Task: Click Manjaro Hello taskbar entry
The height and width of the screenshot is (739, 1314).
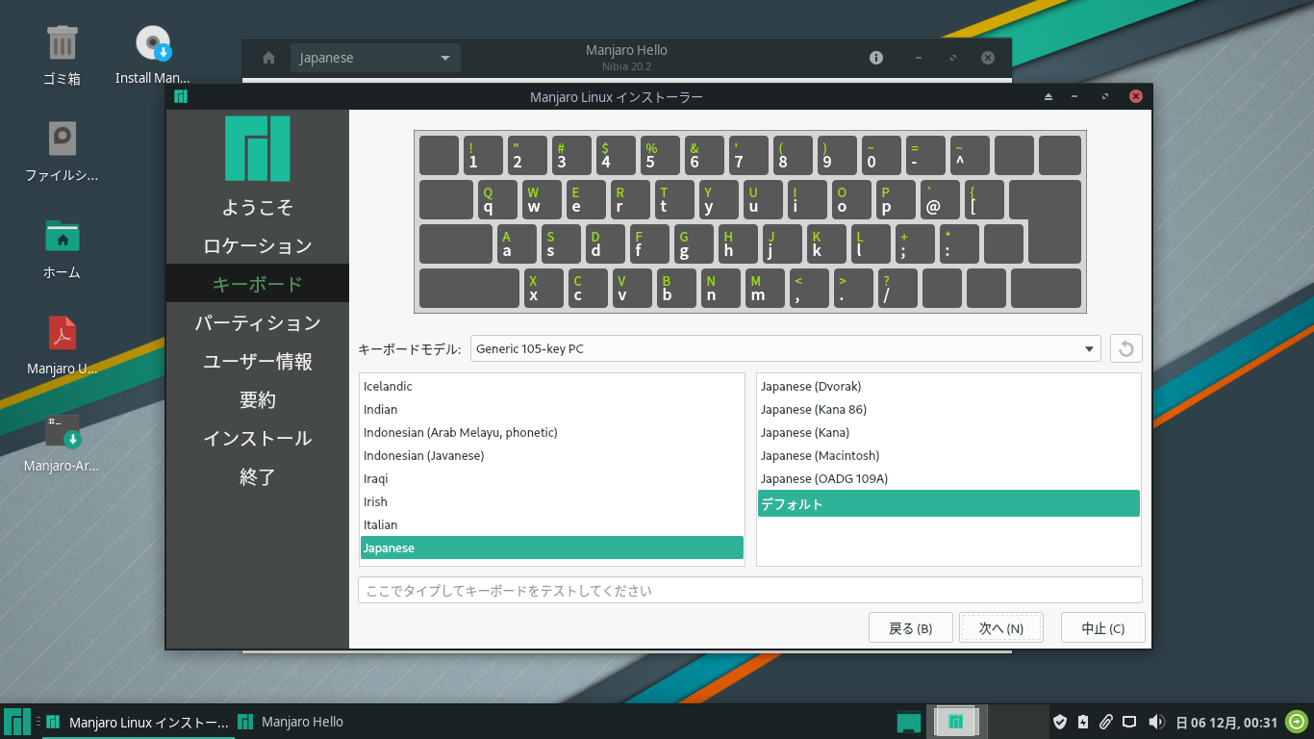Action: (x=291, y=722)
